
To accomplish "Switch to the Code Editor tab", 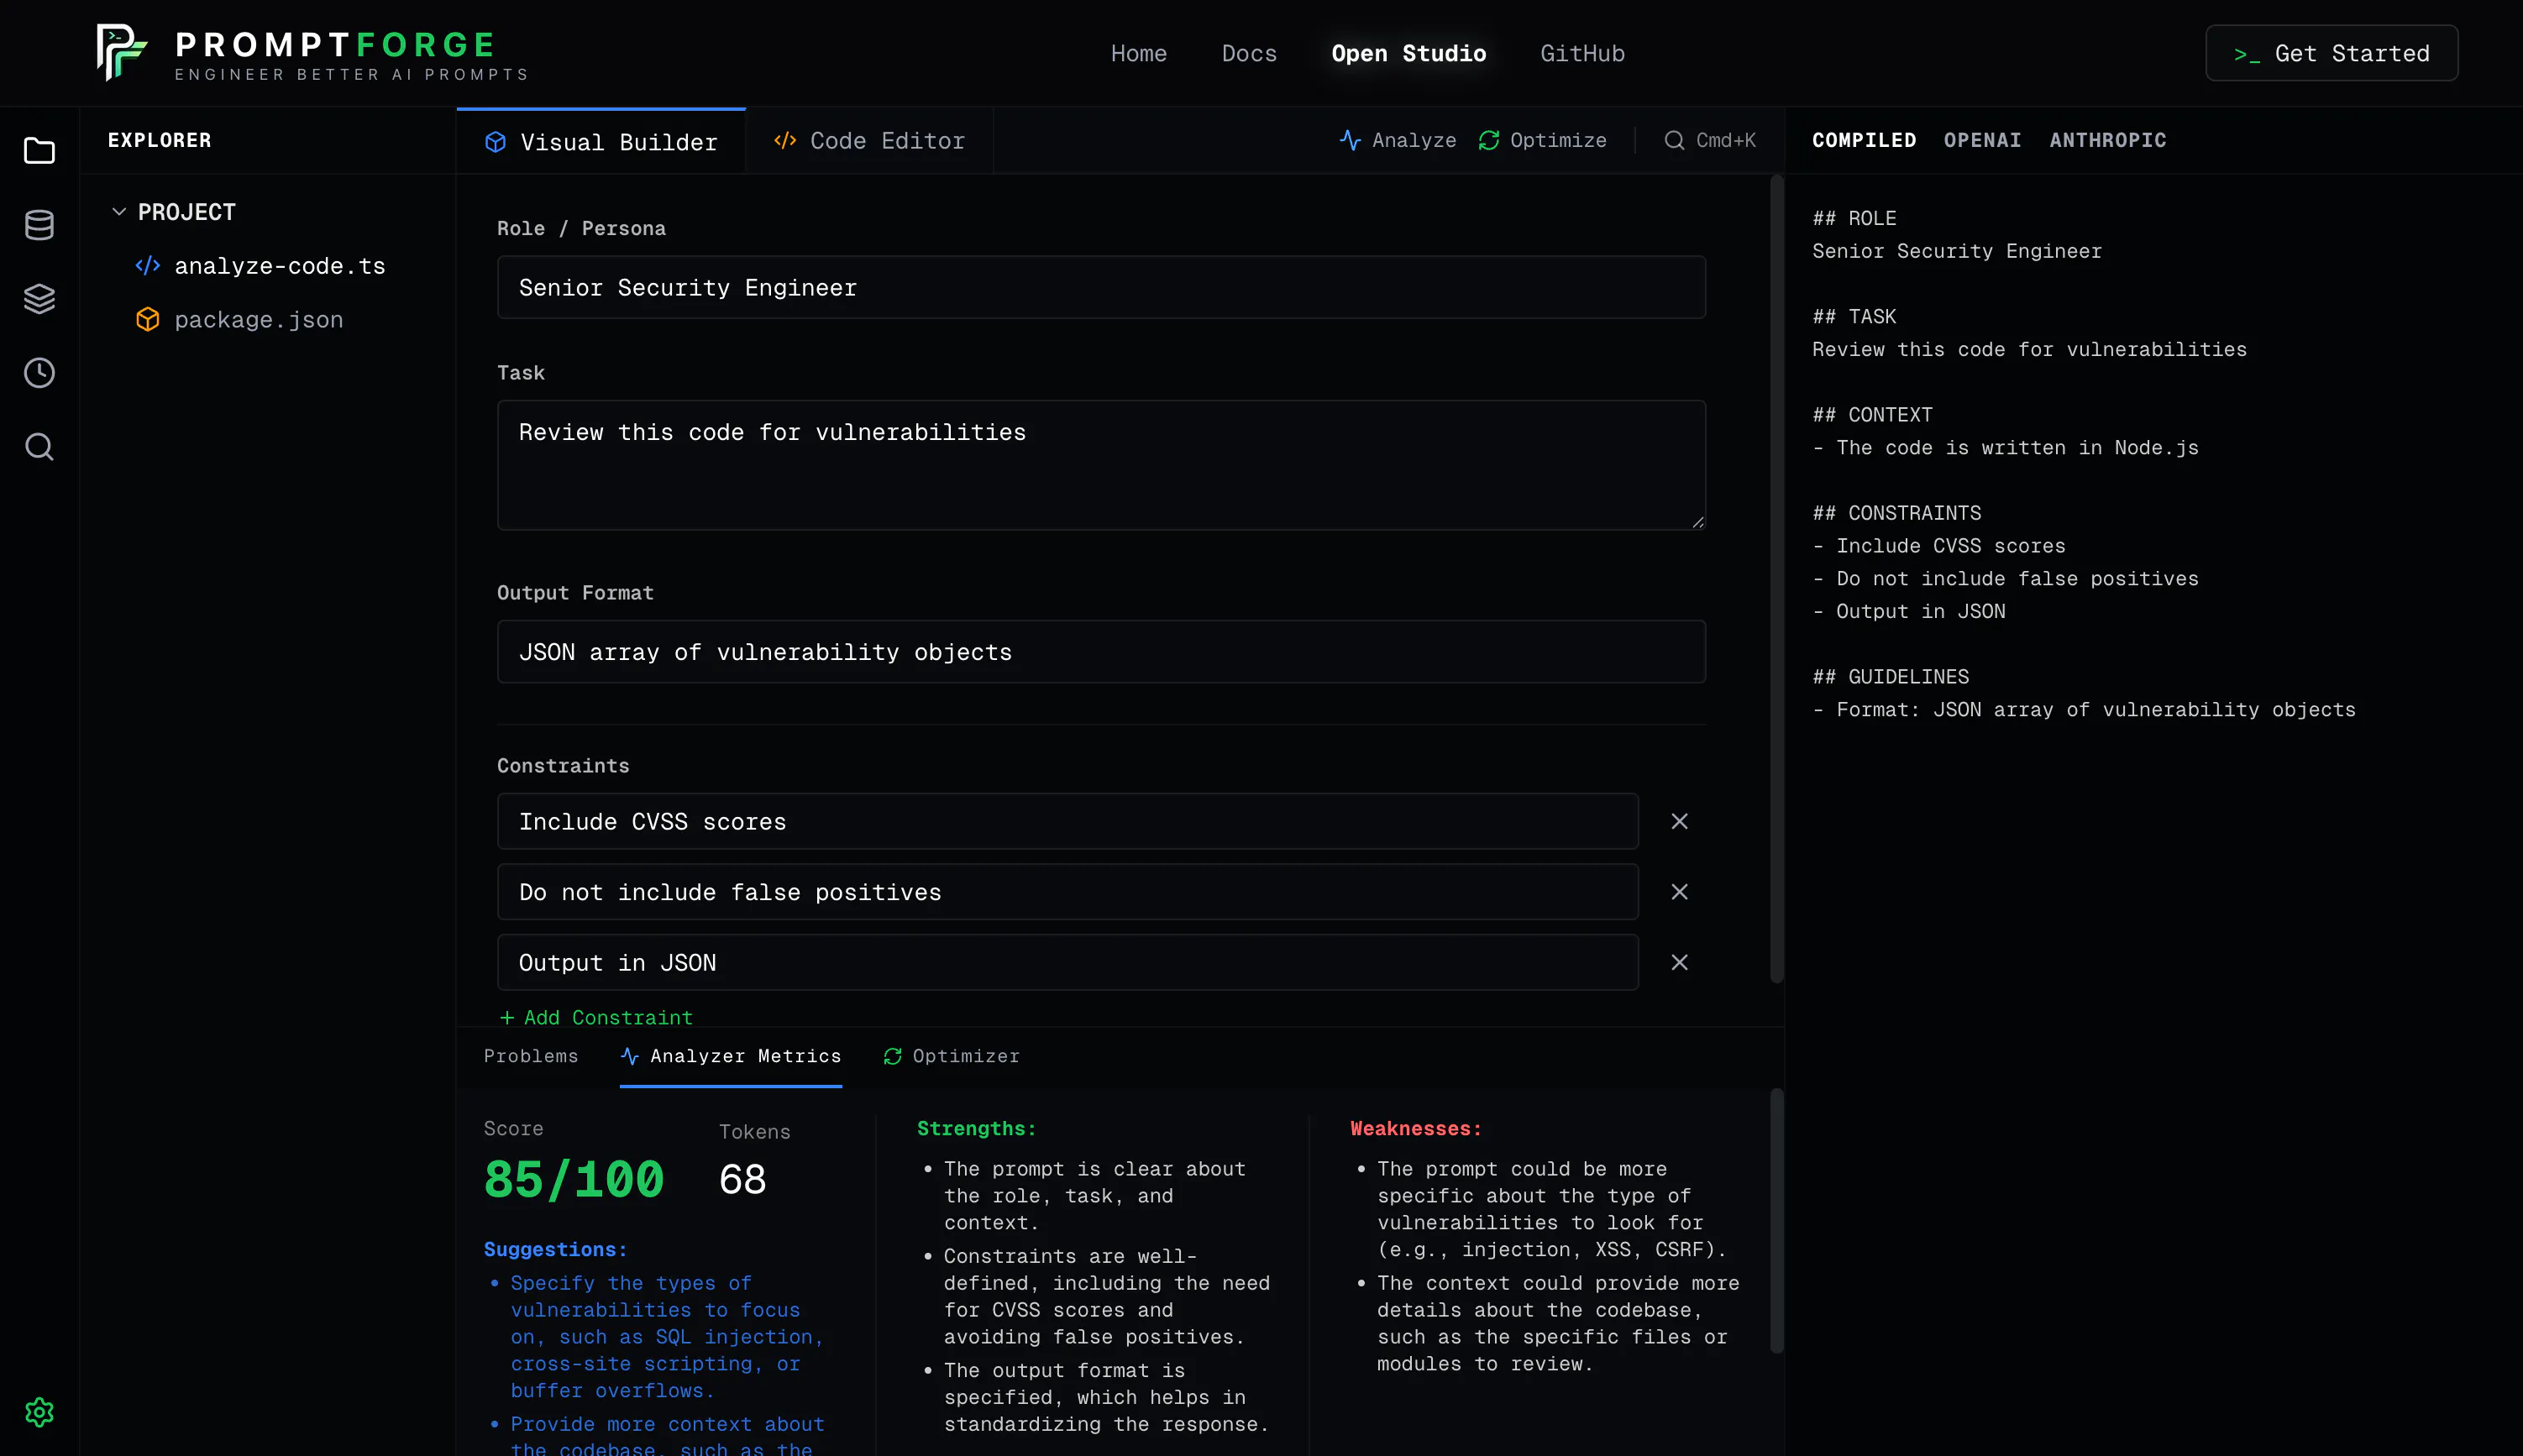I will tap(869, 141).
